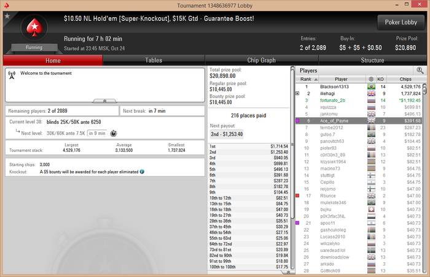Viewport: 430px width, 277px height.
Task: Select player p0k3rfac3NL in the list
Action: (x=359, y=216)
